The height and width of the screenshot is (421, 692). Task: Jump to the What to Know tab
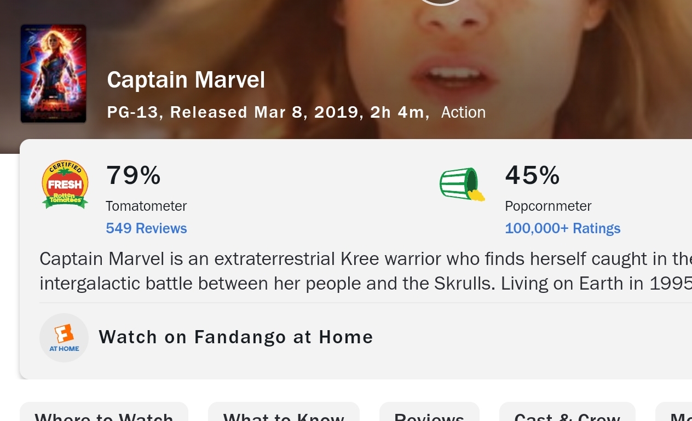pyautogui.click(x=284, y=414)
